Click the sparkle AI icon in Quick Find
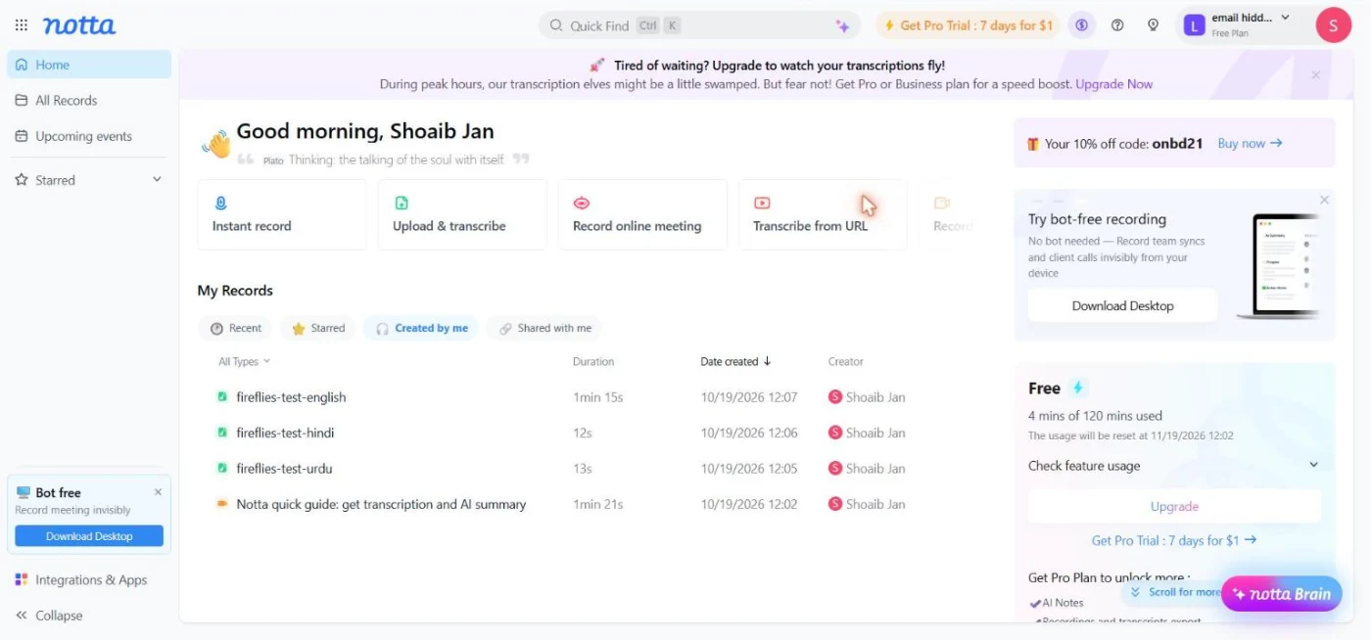1371x640 pixels. 841,26
